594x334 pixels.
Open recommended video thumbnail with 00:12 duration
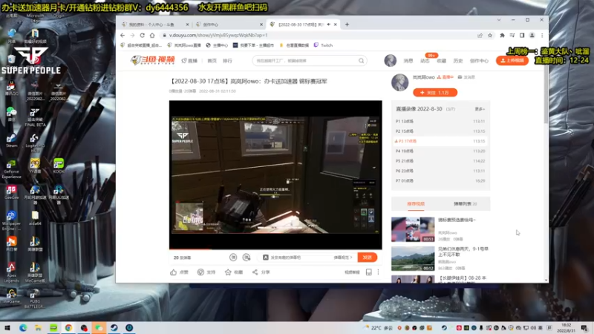click(413, 258)
